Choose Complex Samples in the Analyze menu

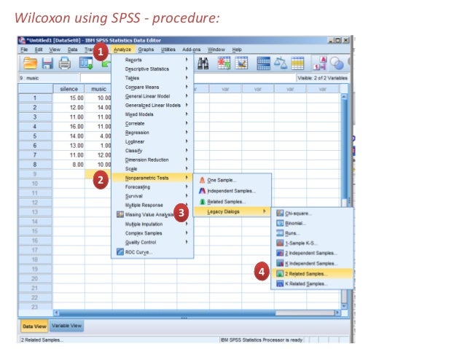(152, 233)
